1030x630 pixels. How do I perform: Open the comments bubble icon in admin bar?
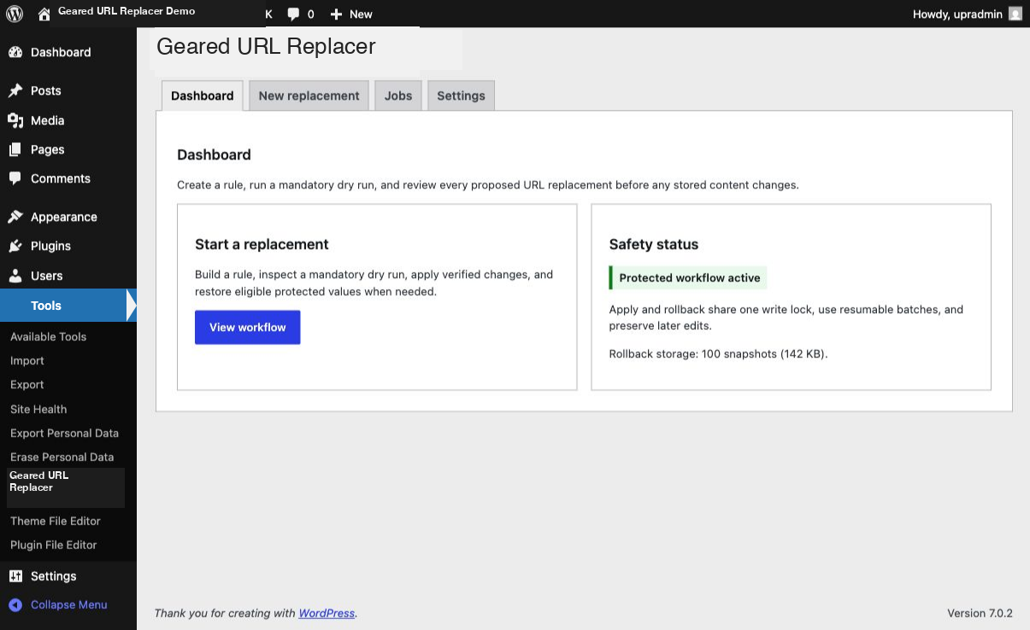pyautogui.click(x=293, y=14)
